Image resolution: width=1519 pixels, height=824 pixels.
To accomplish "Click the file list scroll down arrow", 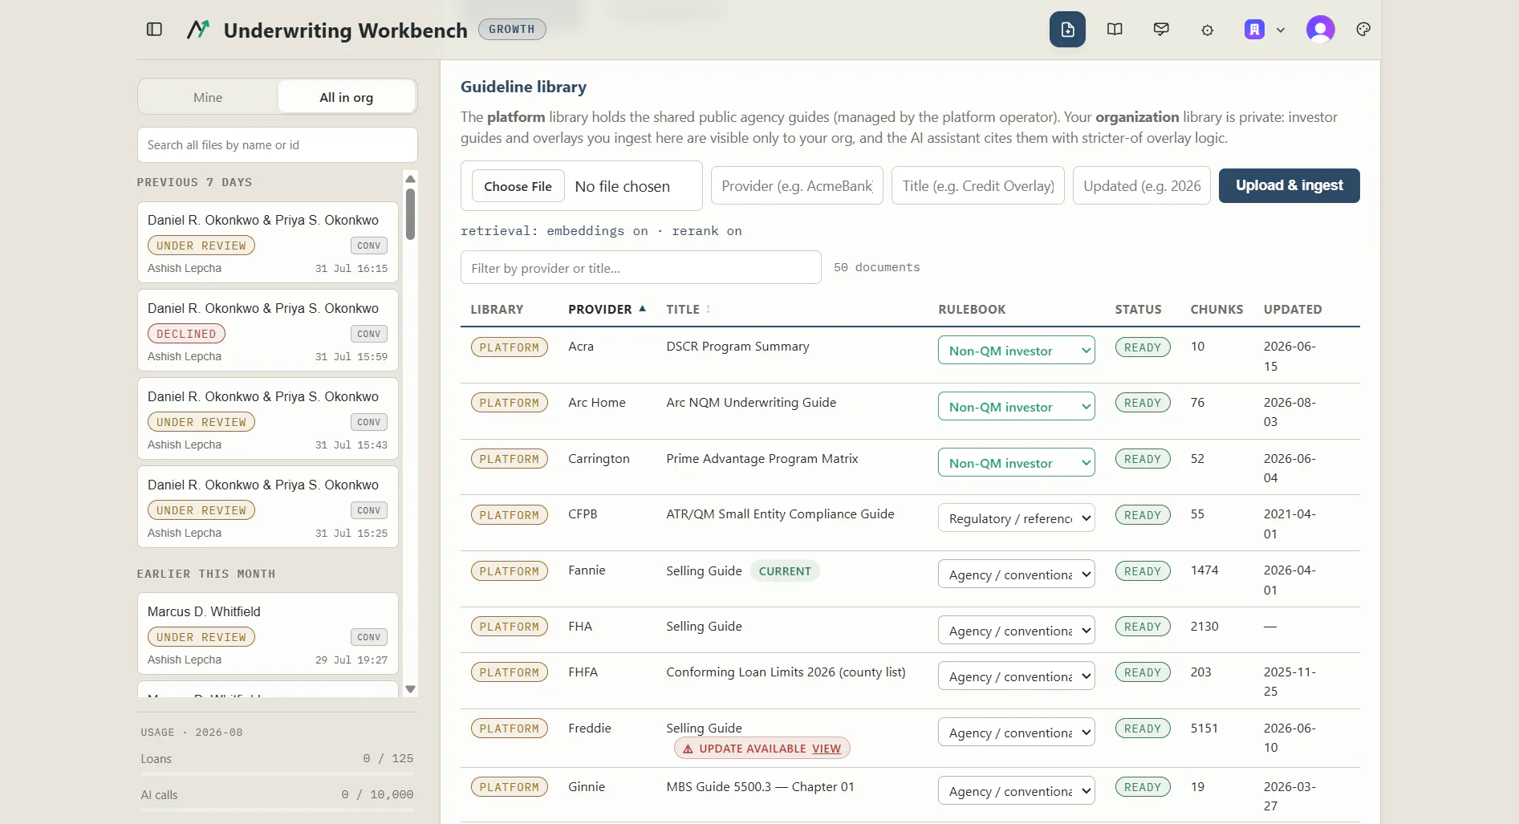I will 410,689.
